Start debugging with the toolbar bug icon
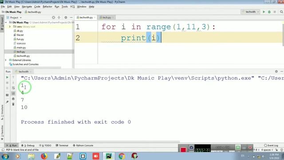The image size is (284, 160). click(269, 12)
